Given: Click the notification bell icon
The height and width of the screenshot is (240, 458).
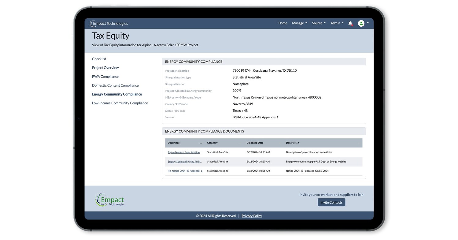Looking at the screenshot, I should 350,23.
